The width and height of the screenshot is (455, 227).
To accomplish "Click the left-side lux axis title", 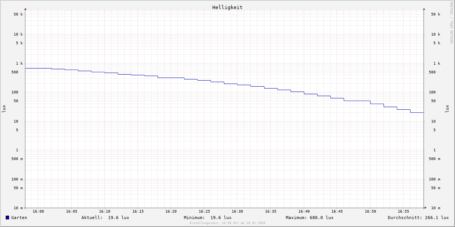I will tap(4, 109).
